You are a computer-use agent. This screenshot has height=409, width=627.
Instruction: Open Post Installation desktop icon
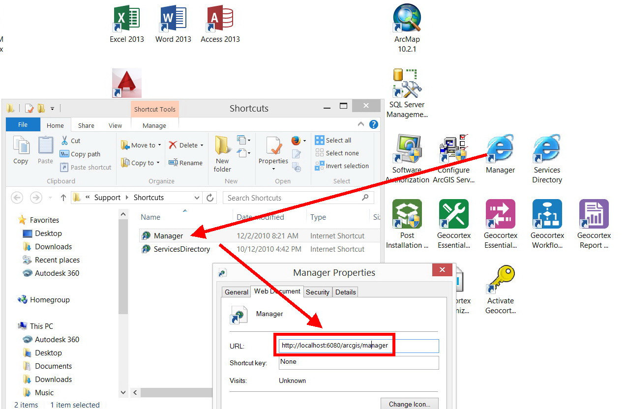pos(407,224)
